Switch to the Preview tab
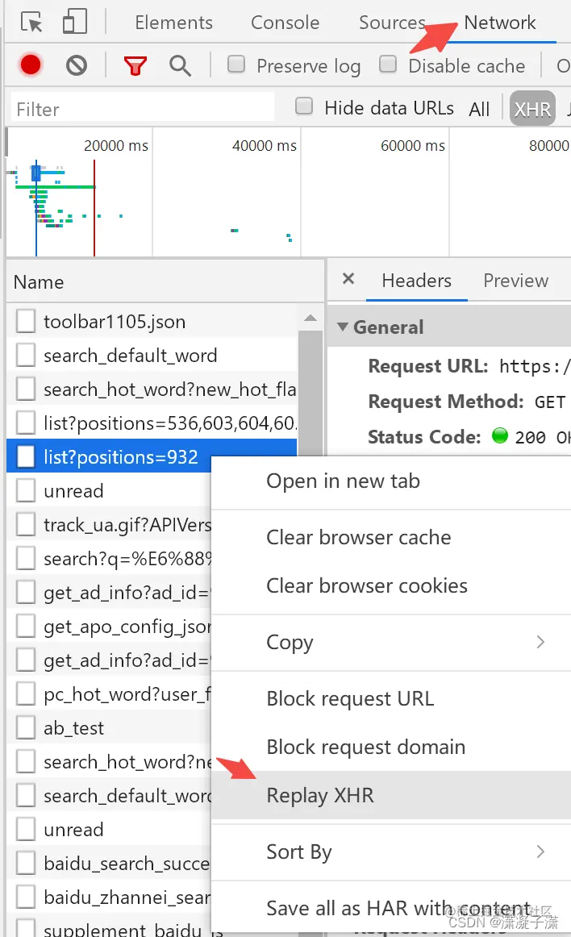Image resolution: width=571 pixels, height=937 pixels. 515,280
